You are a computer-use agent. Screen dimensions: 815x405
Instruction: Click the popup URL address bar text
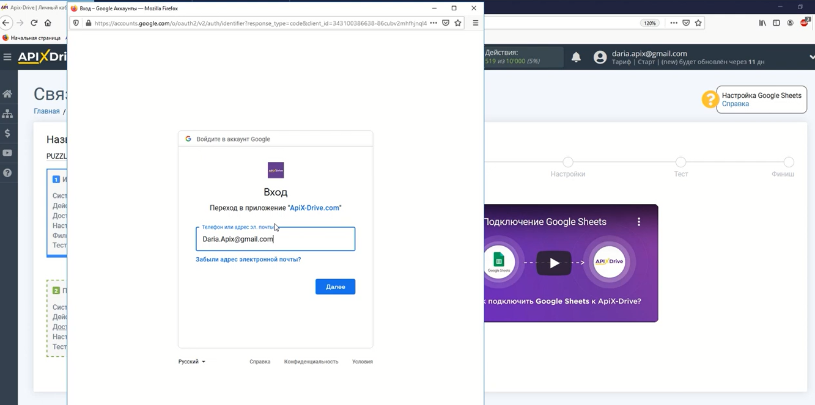260,23
